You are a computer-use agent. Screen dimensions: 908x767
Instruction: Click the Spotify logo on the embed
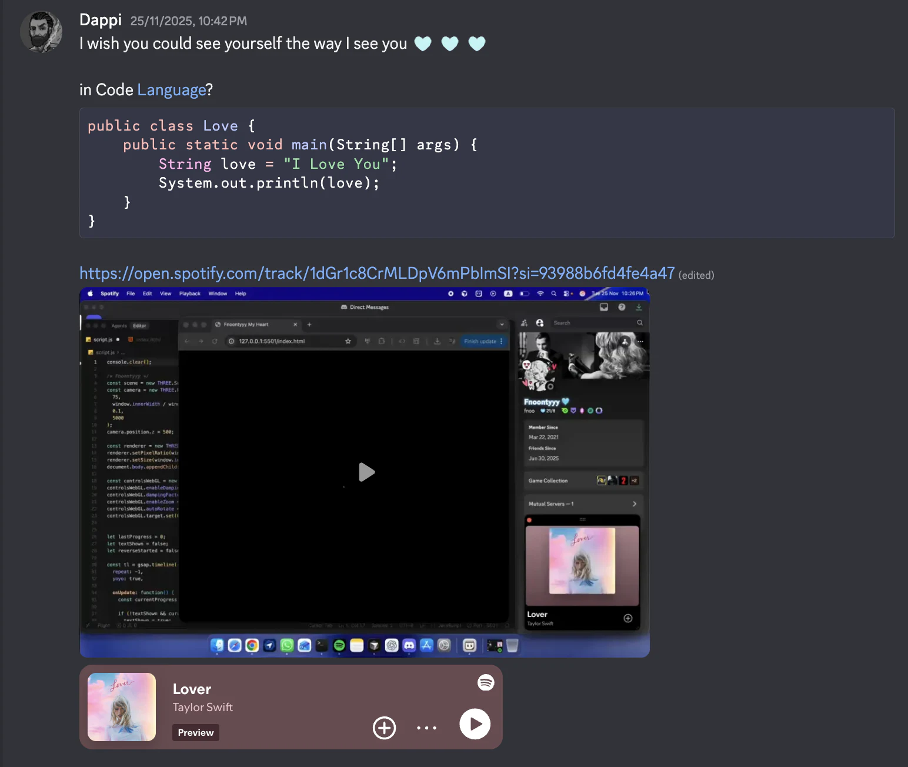pos(486,682)
